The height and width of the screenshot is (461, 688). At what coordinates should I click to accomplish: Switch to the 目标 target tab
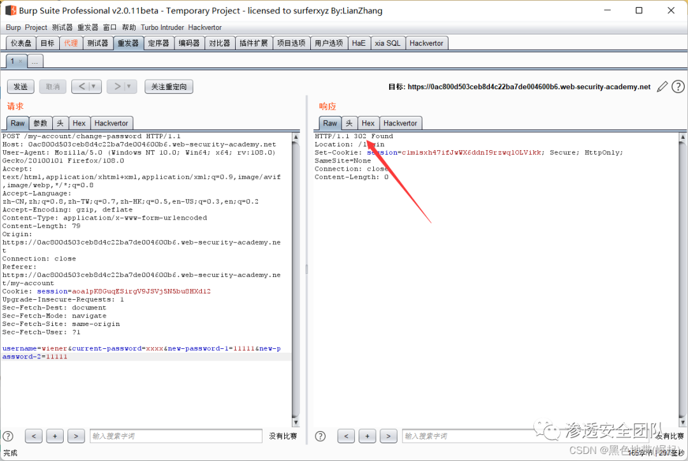click(47, 43)
